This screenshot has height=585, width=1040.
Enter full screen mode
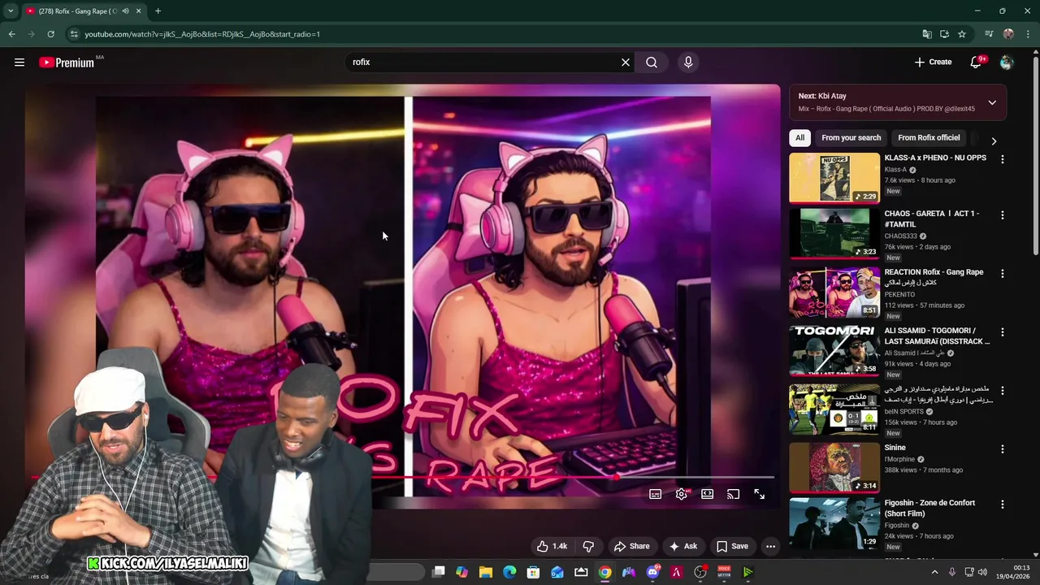[x=759, y=494]
